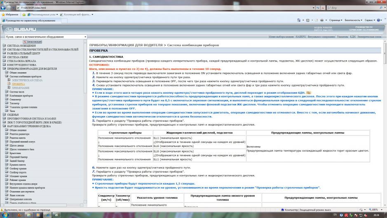Click the folder icon next to Часы
This screenshot has height=218, width=387.
tap(7, 111)
